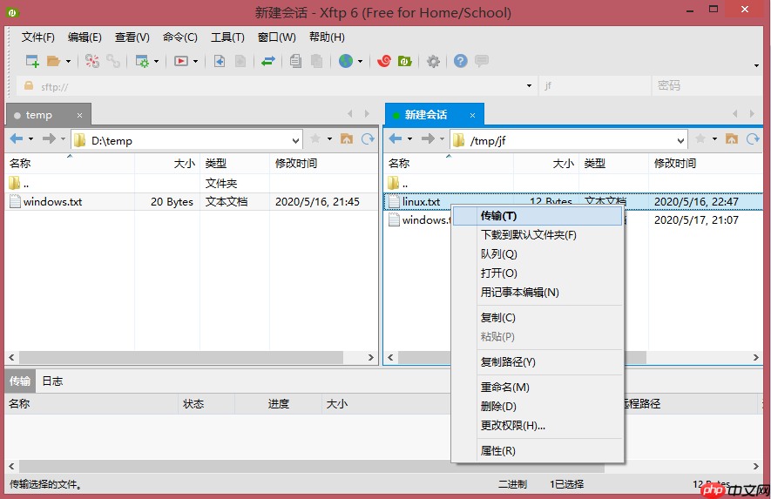This screenshot has height=499, width=771.
Task: Choose 删除(D) in context menu
Action: (x=538, y=407)
